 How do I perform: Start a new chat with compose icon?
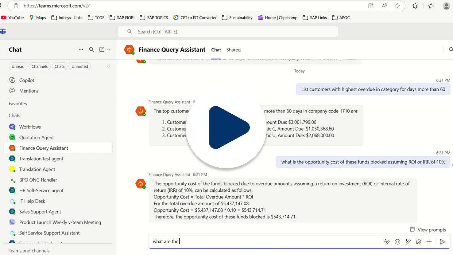(102, 49)
